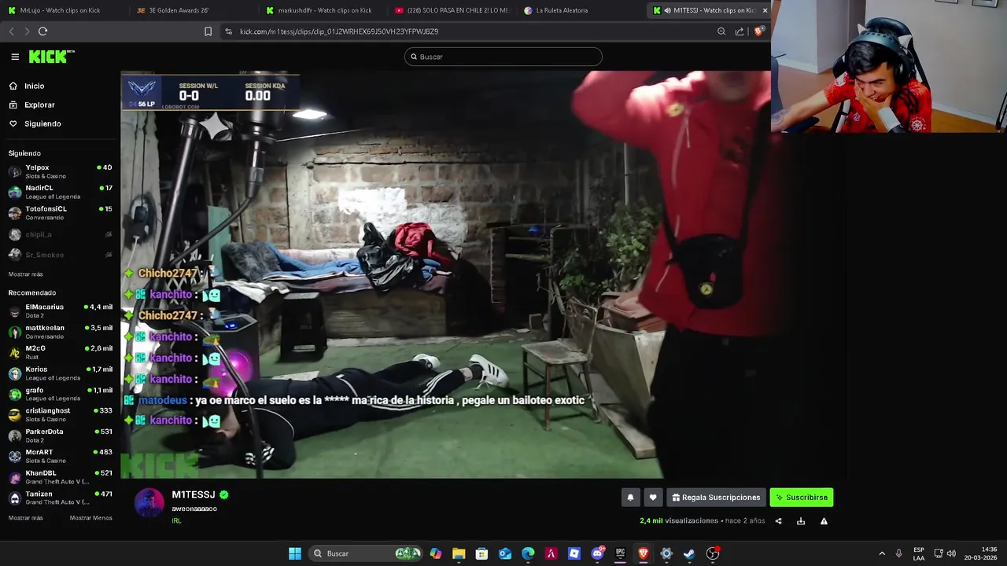
Task: Go back with the browser back arrow
Action: 11,31
